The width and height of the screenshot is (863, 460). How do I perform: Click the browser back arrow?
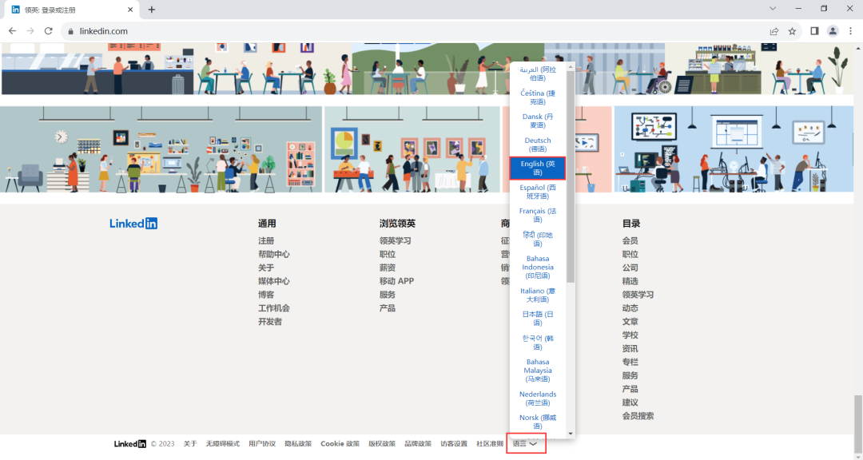click(x=12, y=30)
